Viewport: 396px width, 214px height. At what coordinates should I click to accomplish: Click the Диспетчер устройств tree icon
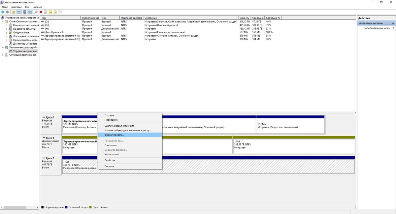pyautogui.click(x=11, y=44)
